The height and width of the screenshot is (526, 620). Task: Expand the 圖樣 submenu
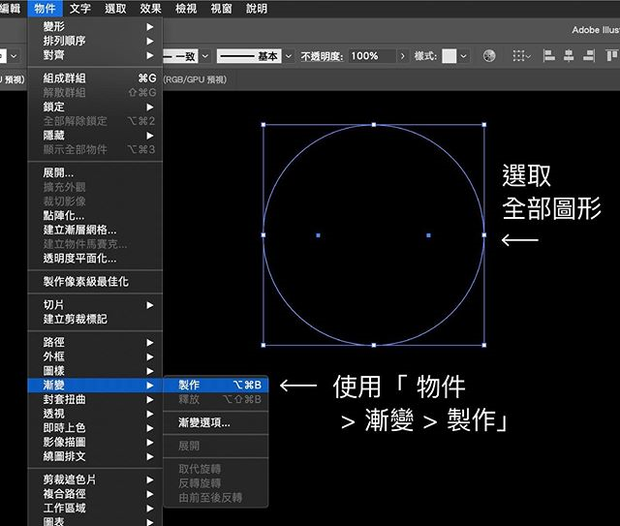click(x=95, y=371)
